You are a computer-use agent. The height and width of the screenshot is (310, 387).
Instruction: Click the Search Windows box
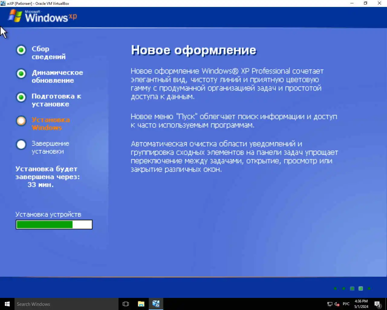[x=67, y=304]
